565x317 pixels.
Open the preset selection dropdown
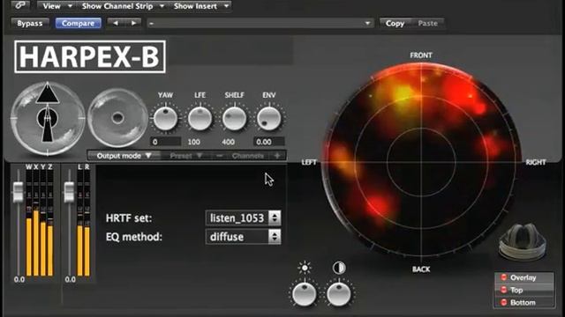pos(260,24)
